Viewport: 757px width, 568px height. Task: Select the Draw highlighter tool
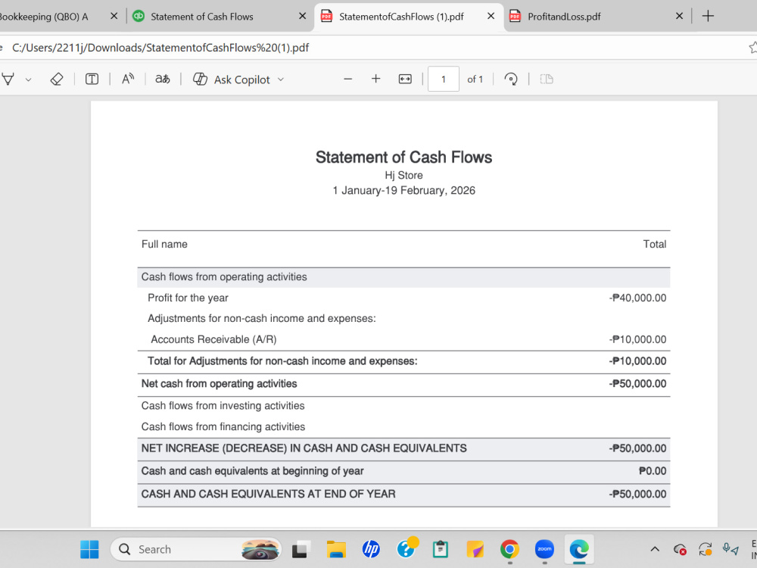pyautogui.click(x=8, y=80)
